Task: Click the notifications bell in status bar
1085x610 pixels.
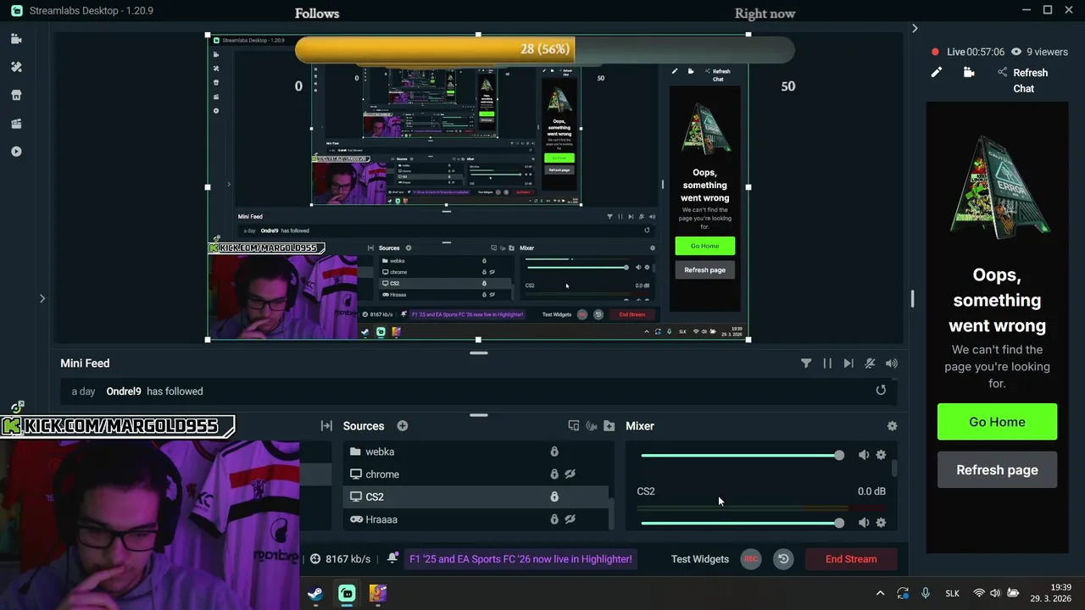Action: (x=392, y=558)
